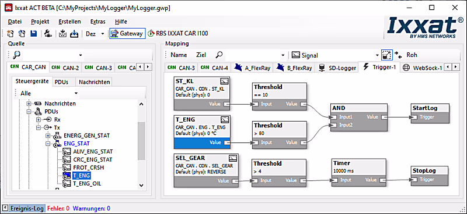467x214 pixels.
Task: Click the selection-capture icon beside Signal dropdown
Action: [x=387, y=55]
